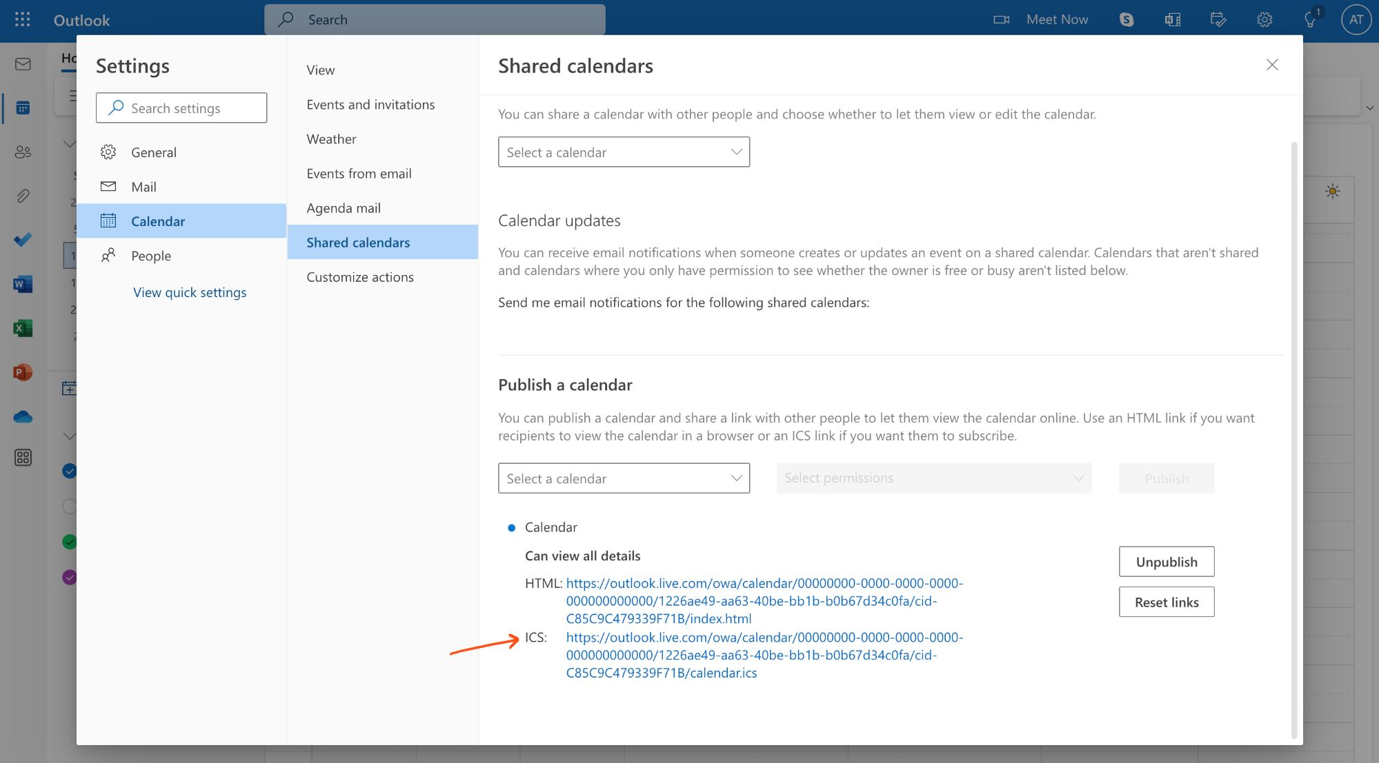Click the ICS calendar link

point(764,655)
